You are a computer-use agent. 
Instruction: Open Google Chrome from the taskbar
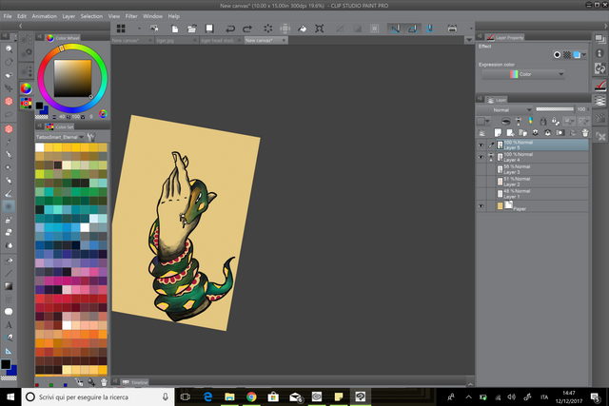click(251, 396)
